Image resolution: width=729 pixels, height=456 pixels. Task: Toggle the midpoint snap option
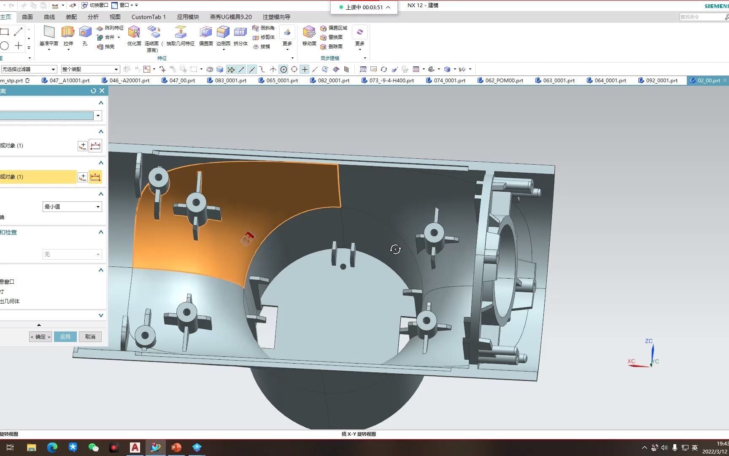point(252,69)
